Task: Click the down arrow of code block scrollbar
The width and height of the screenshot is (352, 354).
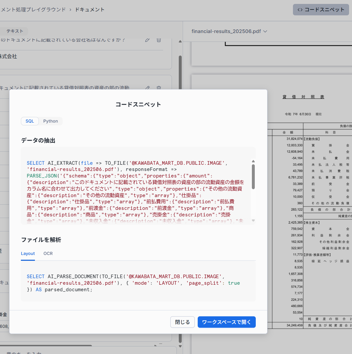Action: (253, 221)
